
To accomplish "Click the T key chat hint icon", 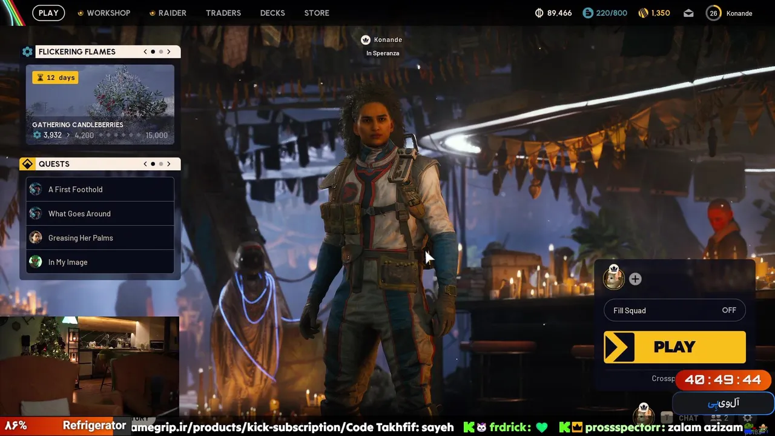I will pyautogui.click(x=667, y=417).
